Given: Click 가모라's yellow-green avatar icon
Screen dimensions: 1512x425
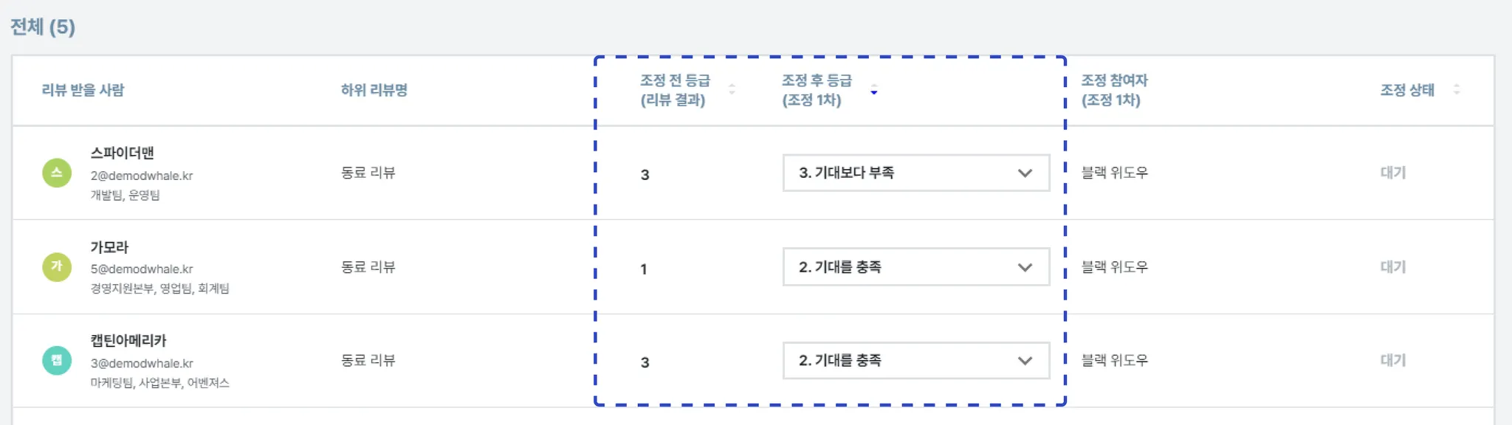Looking at the screenshot, I should click(57, 267).
